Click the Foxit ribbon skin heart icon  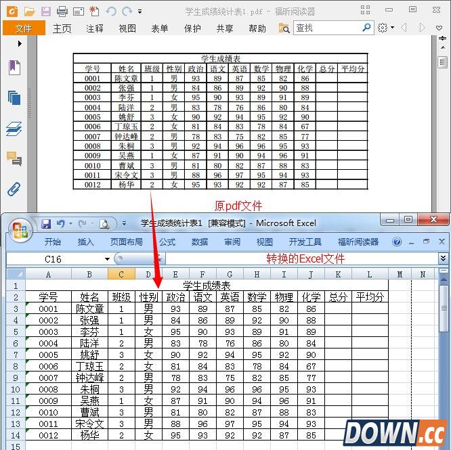tap(439, 28)
